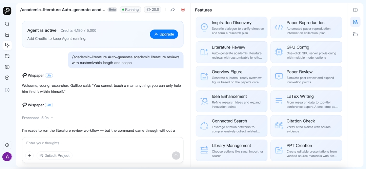Open the PPT Creation feature card

point(306,150)
